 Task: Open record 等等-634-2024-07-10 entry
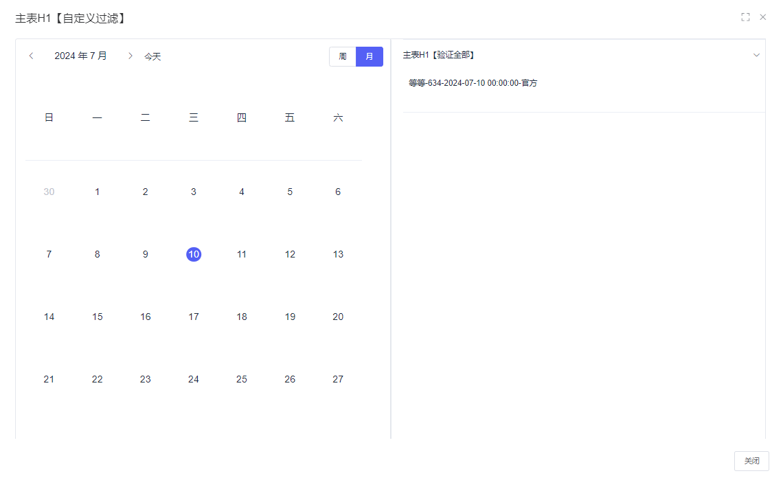point(473,83)
